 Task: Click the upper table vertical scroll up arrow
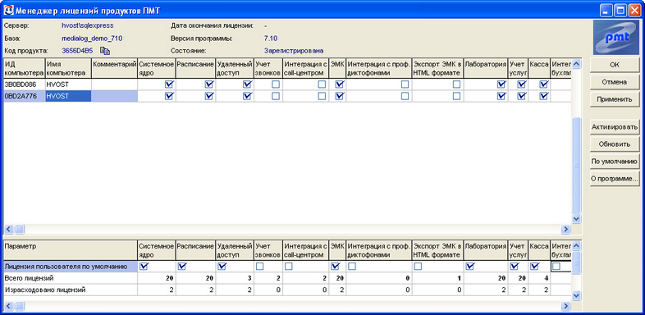tap(576, 64)
